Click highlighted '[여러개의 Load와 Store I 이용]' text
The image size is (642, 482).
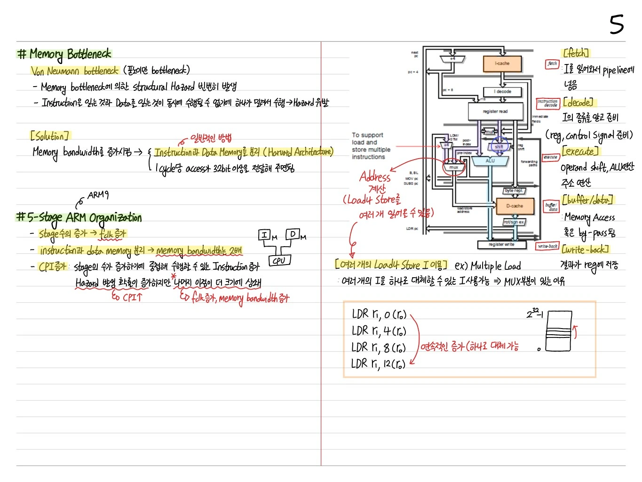[391, 265]
